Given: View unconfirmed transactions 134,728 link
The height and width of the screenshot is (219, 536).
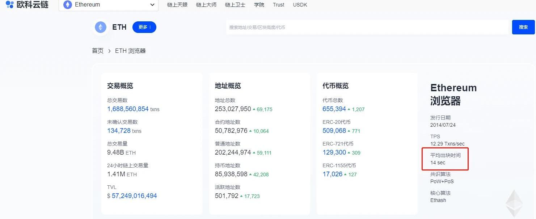Looking at the screenshot, I should coord(119,131).
